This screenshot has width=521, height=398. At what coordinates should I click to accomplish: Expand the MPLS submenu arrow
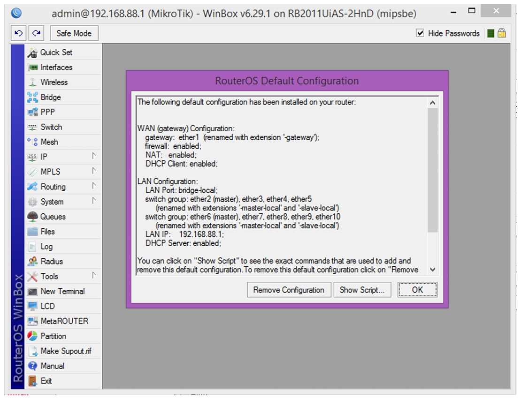(94, 171)
